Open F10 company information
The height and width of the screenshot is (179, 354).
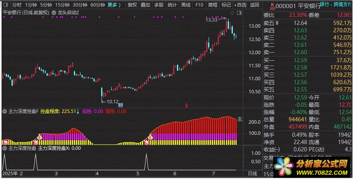(199, 5)
